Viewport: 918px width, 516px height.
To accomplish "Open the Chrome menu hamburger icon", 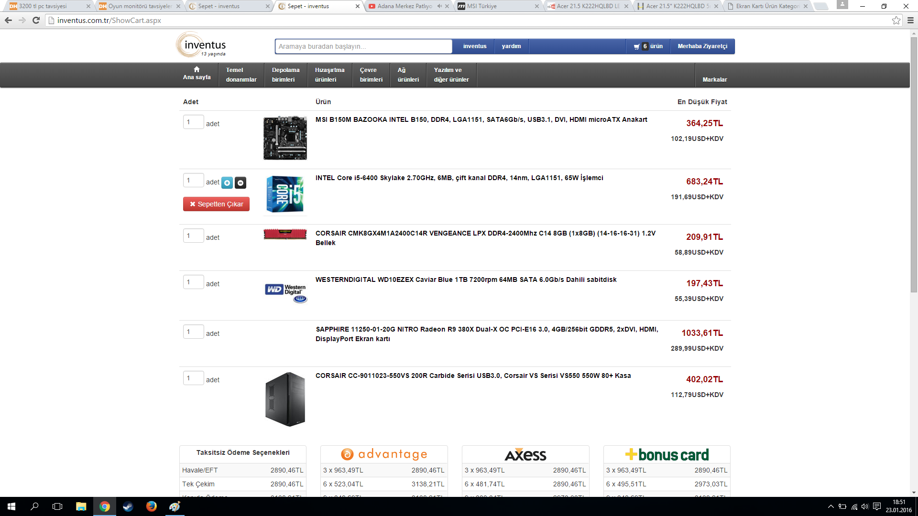I will tap(910, 20).
